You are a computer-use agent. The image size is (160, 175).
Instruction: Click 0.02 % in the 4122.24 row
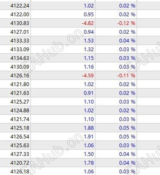(x=127, y=6)
